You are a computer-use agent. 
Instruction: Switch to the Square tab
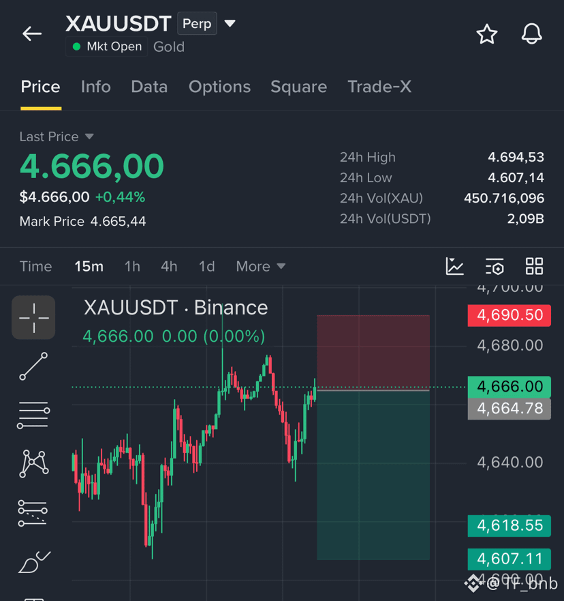[x=299, y=87]
